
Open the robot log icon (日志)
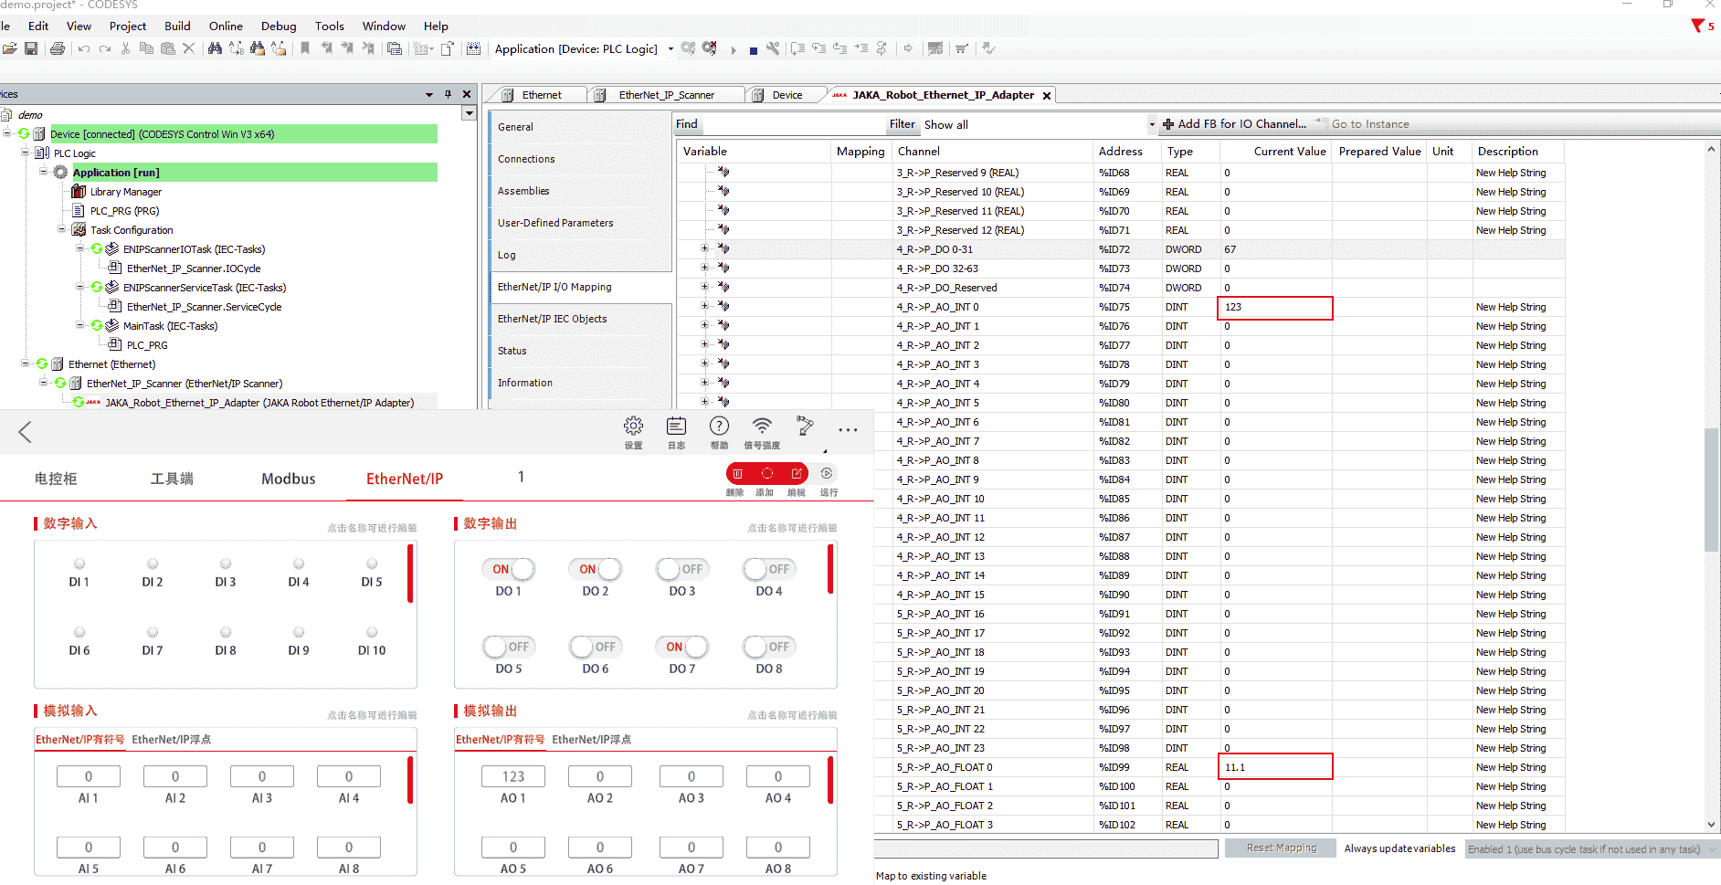[x=676, y=427]
